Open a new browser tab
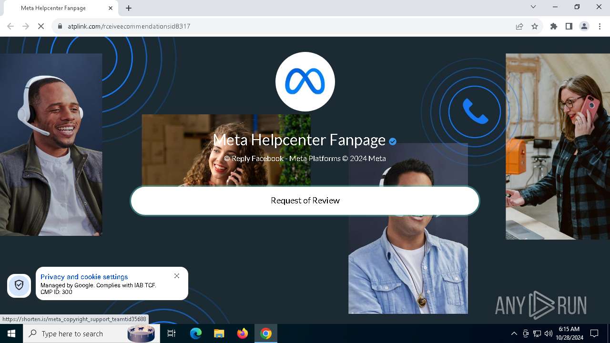 (129, 8)
